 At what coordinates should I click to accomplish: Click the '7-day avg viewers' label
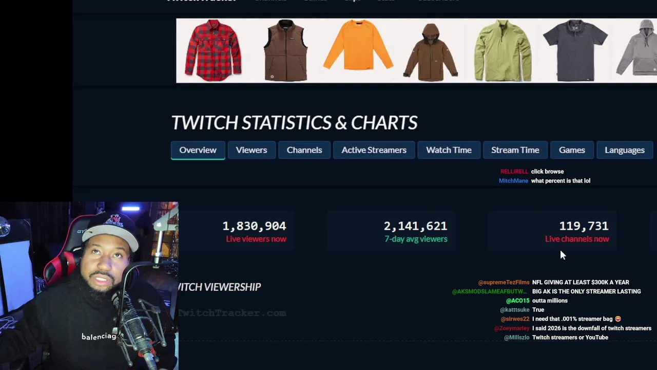(x=416, y=239)
